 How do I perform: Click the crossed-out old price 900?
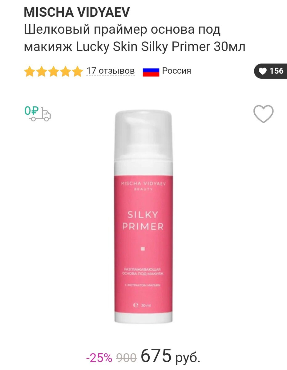coord(126,358)
